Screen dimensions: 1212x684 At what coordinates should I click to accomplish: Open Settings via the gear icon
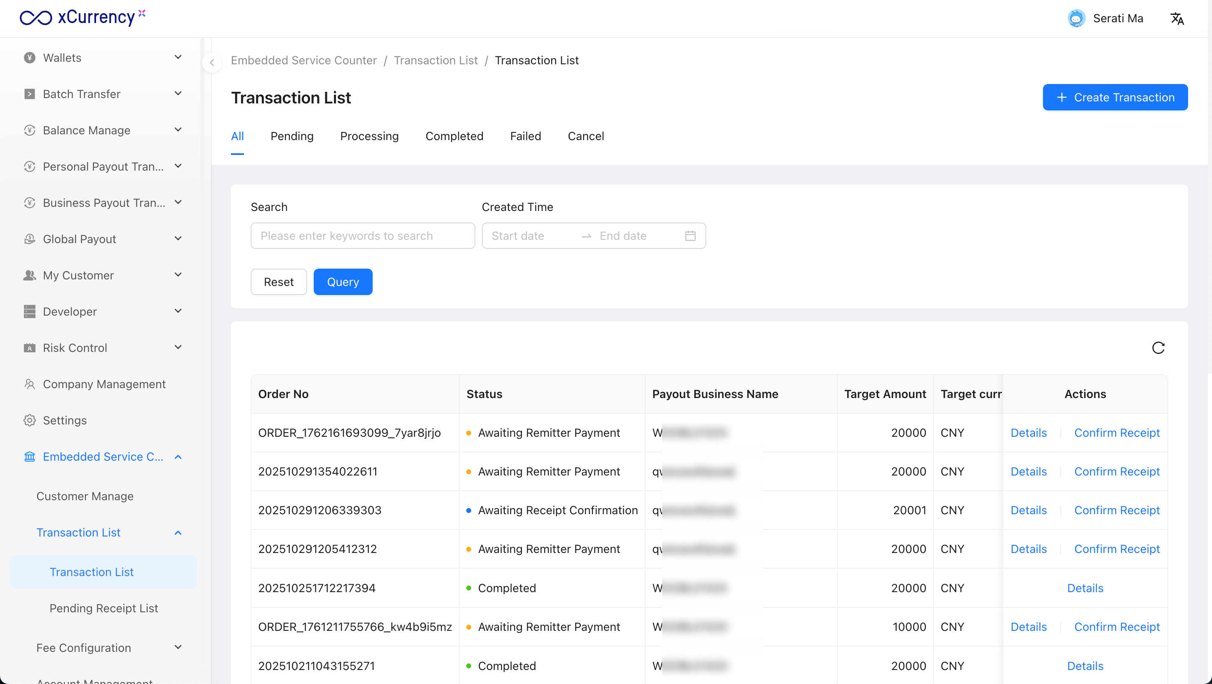(30, 420)
